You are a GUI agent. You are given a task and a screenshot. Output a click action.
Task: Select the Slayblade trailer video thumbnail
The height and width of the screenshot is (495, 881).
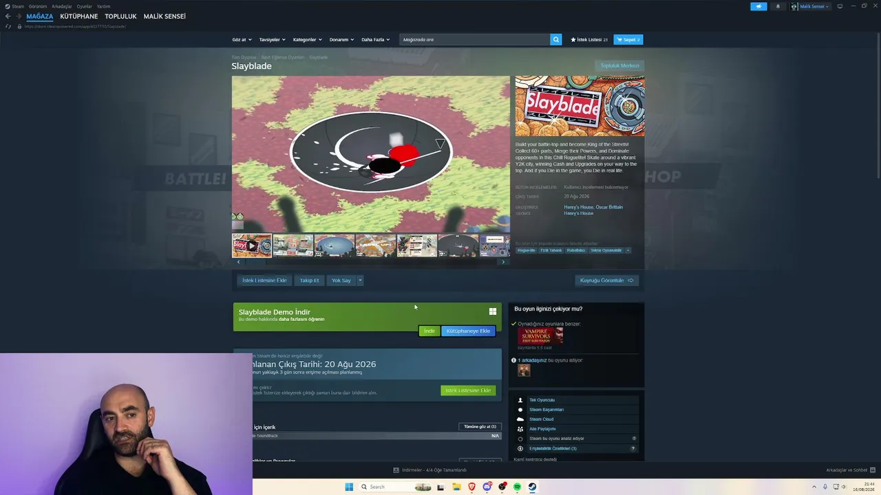tap(251, 245)
